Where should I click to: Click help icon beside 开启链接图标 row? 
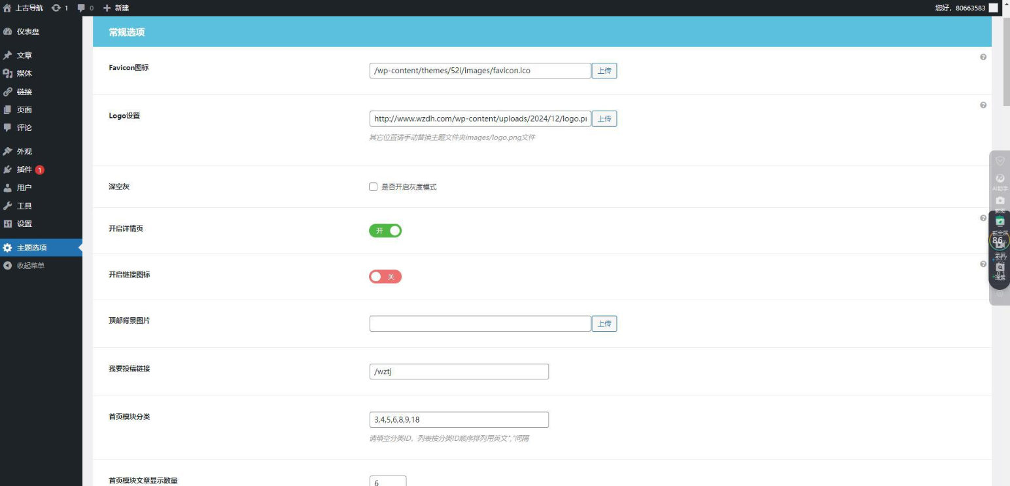pyautogui.click(x=983, y=264)
